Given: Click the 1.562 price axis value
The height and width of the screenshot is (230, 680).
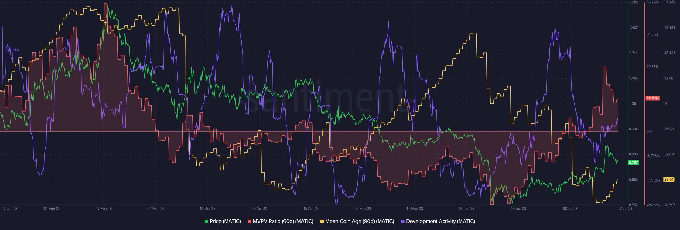Looking at the screenshot, I should [x=633, y=2].
